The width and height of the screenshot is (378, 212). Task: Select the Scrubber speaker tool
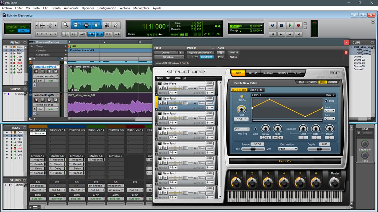tap(107, 25)
